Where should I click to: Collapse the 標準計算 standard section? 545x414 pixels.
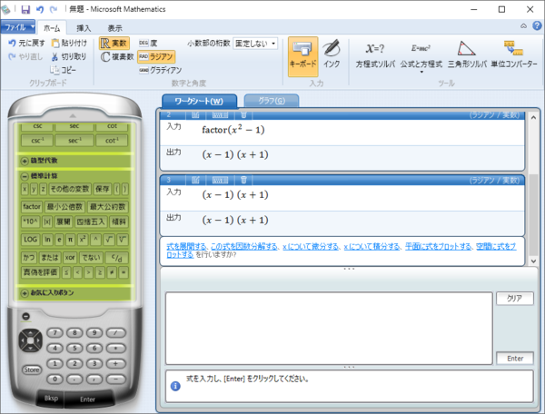[25, 176]
